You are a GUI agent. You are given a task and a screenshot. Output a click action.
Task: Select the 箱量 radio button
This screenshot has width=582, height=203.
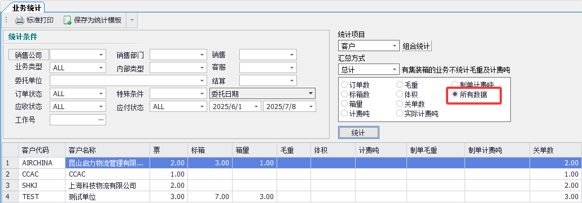click(344, 104)
